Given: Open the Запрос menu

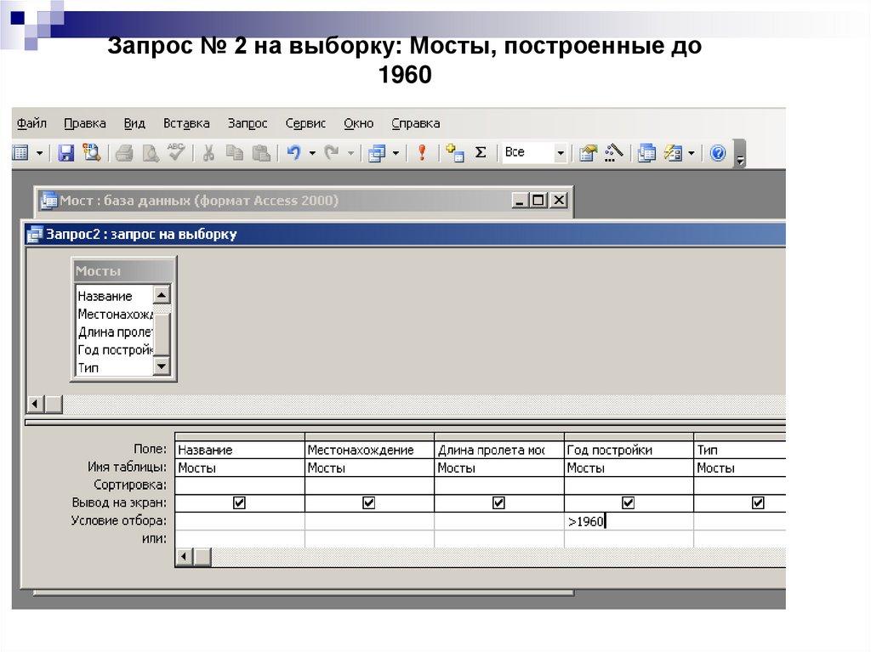Looking at the screenshot, I should pyautogui.click(x=248, y=123).
